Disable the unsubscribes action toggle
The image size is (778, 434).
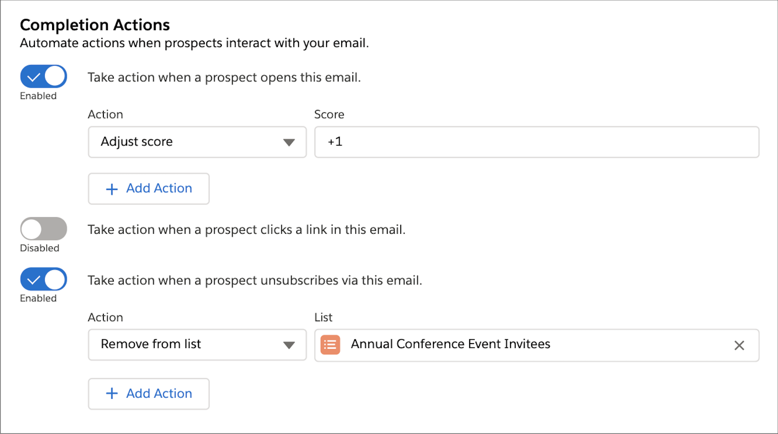pos(44,279)
